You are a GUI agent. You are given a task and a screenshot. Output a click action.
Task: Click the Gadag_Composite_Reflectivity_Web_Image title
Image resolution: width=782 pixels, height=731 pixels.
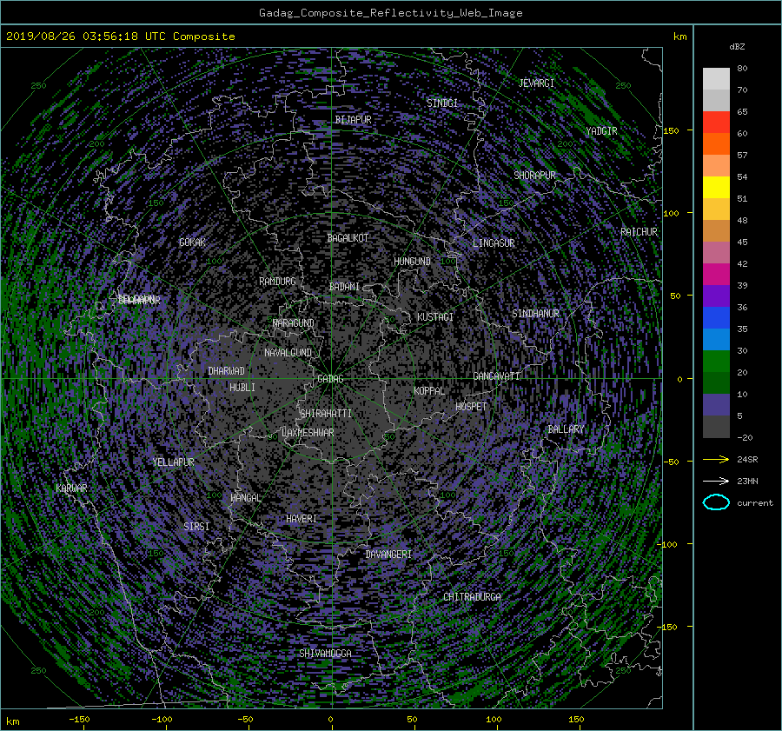(x=390, y=13)
